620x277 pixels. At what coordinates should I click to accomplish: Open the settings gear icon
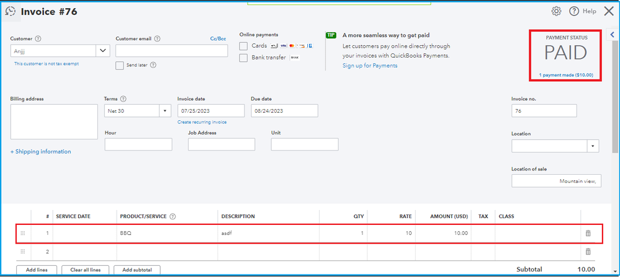(556, 11)
